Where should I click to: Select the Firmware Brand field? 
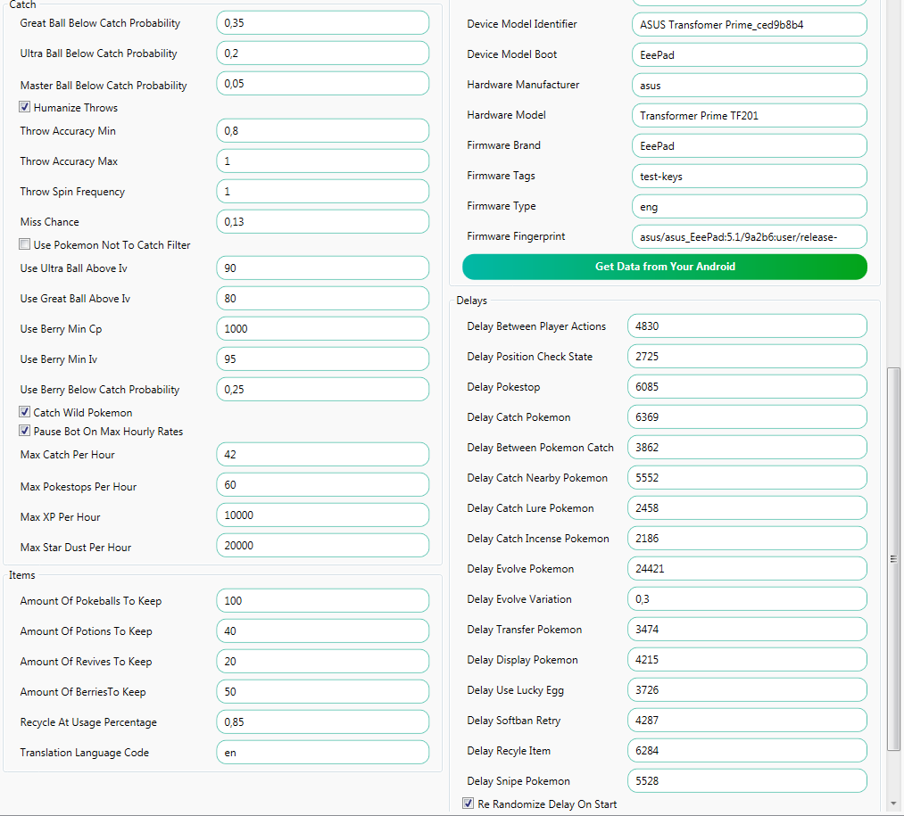[x=750, y=145]
